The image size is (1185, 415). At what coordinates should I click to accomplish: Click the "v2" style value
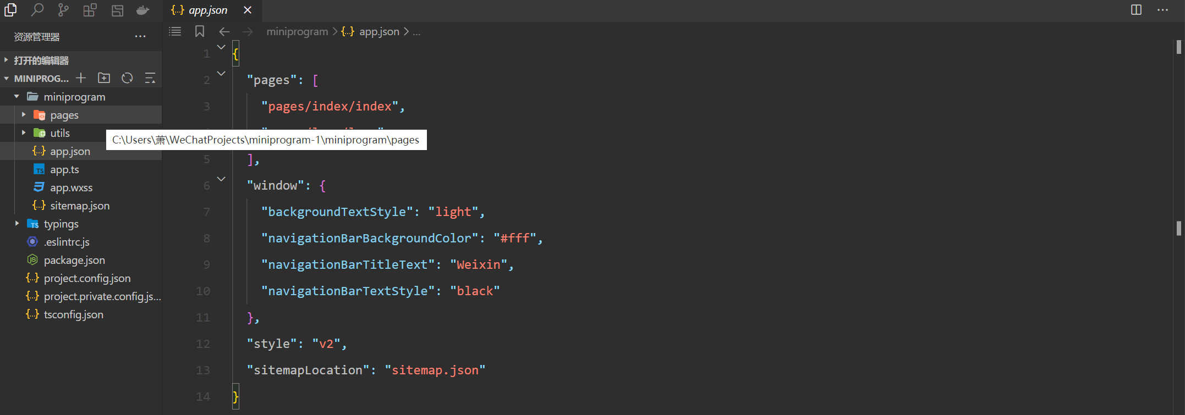tap(326, 344)
